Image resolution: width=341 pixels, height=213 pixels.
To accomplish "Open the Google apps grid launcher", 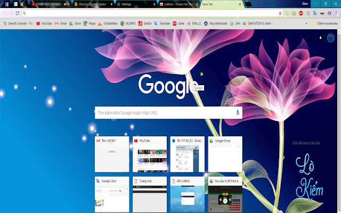I will pos(311,38).
